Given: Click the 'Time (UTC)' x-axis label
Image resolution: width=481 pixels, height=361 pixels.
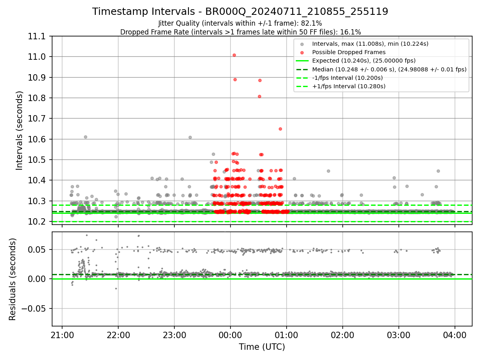Looking at the screenshot, I should click(x=262, y=347).
